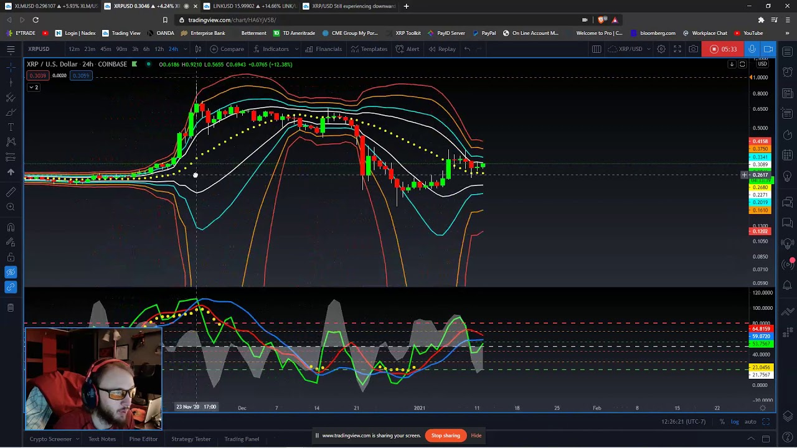This screenshot has height=448, width=797.
Task: Hide the screen sharing notification bar
Action: [x=476, y=436]
